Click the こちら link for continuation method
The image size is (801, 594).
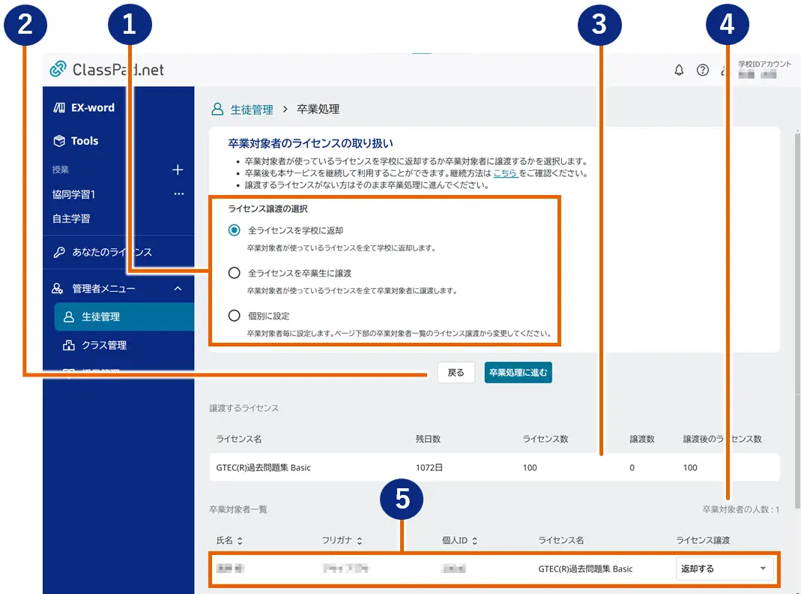click(x=505, y=173)
